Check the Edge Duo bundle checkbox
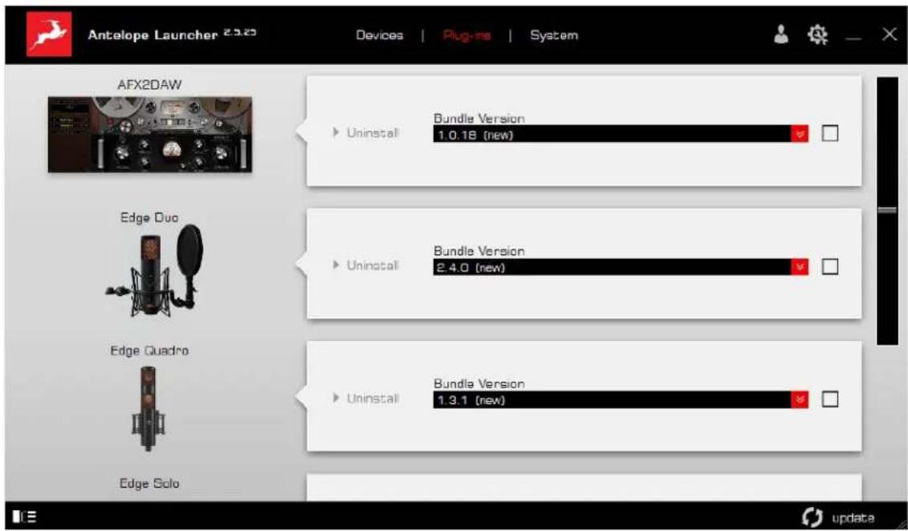 point(830,266)
